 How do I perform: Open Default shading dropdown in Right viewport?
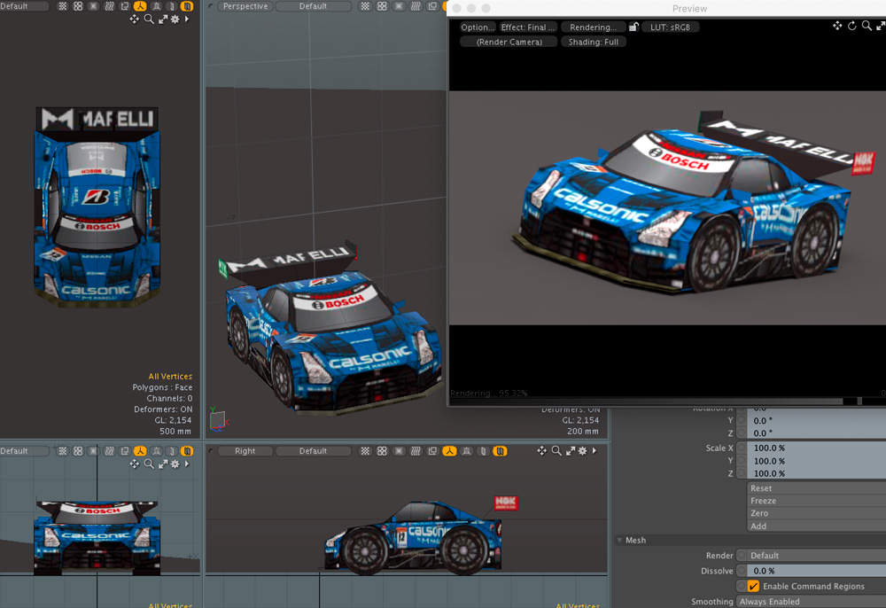(313, 451)
